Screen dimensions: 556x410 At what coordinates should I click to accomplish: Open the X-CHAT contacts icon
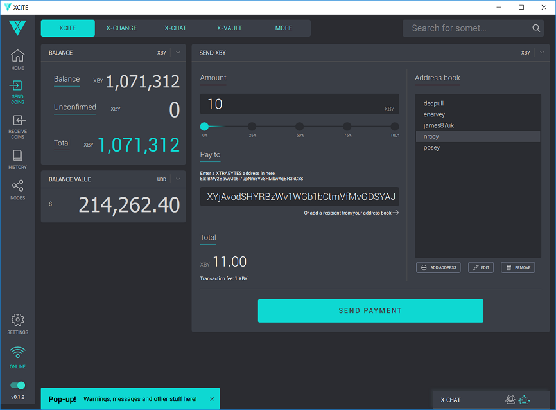510,400
